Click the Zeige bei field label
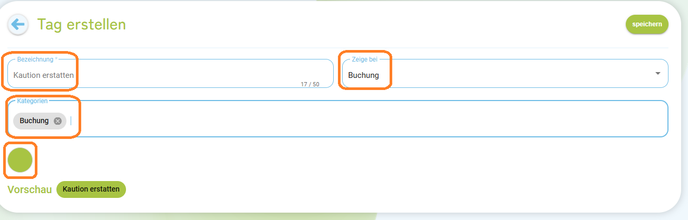The image size is (688, 220). pyautogui.click(x=365, y=59)
